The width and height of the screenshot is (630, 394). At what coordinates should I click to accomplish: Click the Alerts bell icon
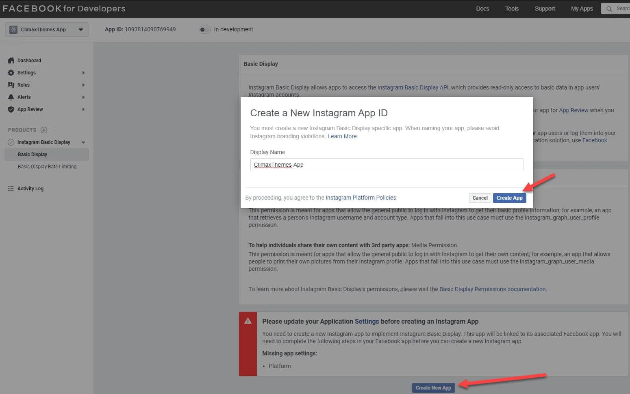tap(11, 97)
